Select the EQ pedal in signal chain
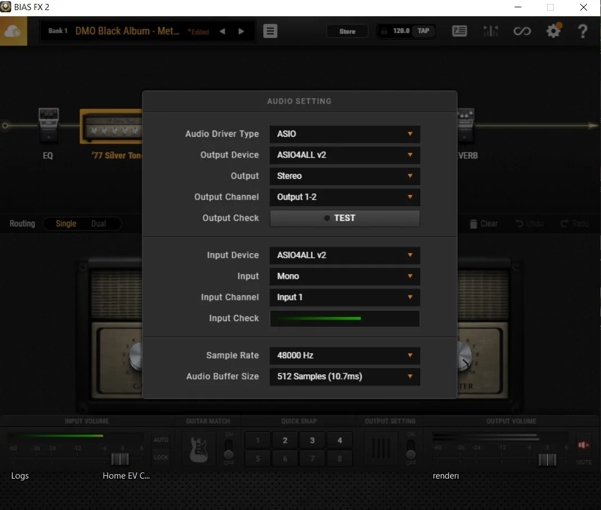 click(48, 124)
